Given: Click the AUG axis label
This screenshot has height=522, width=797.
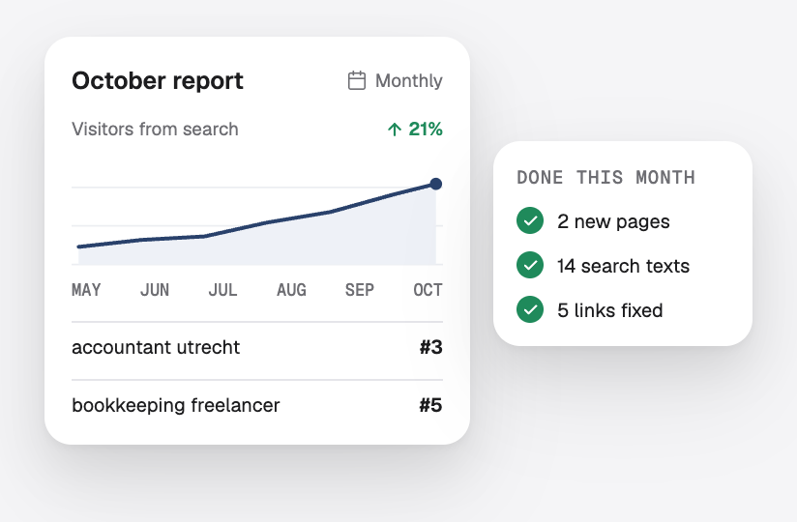Looking at the screenshot, I should click(291, 290).
